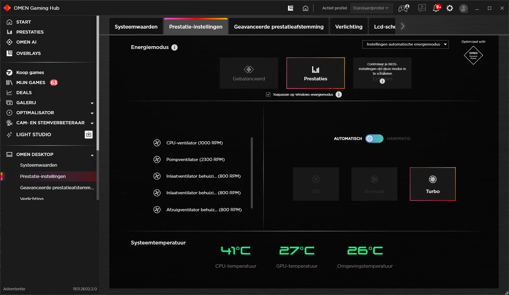Click the first Inlaatventilator behuizing (800 RPM) row
Screen dimensions: 509x295
(198, 176)
